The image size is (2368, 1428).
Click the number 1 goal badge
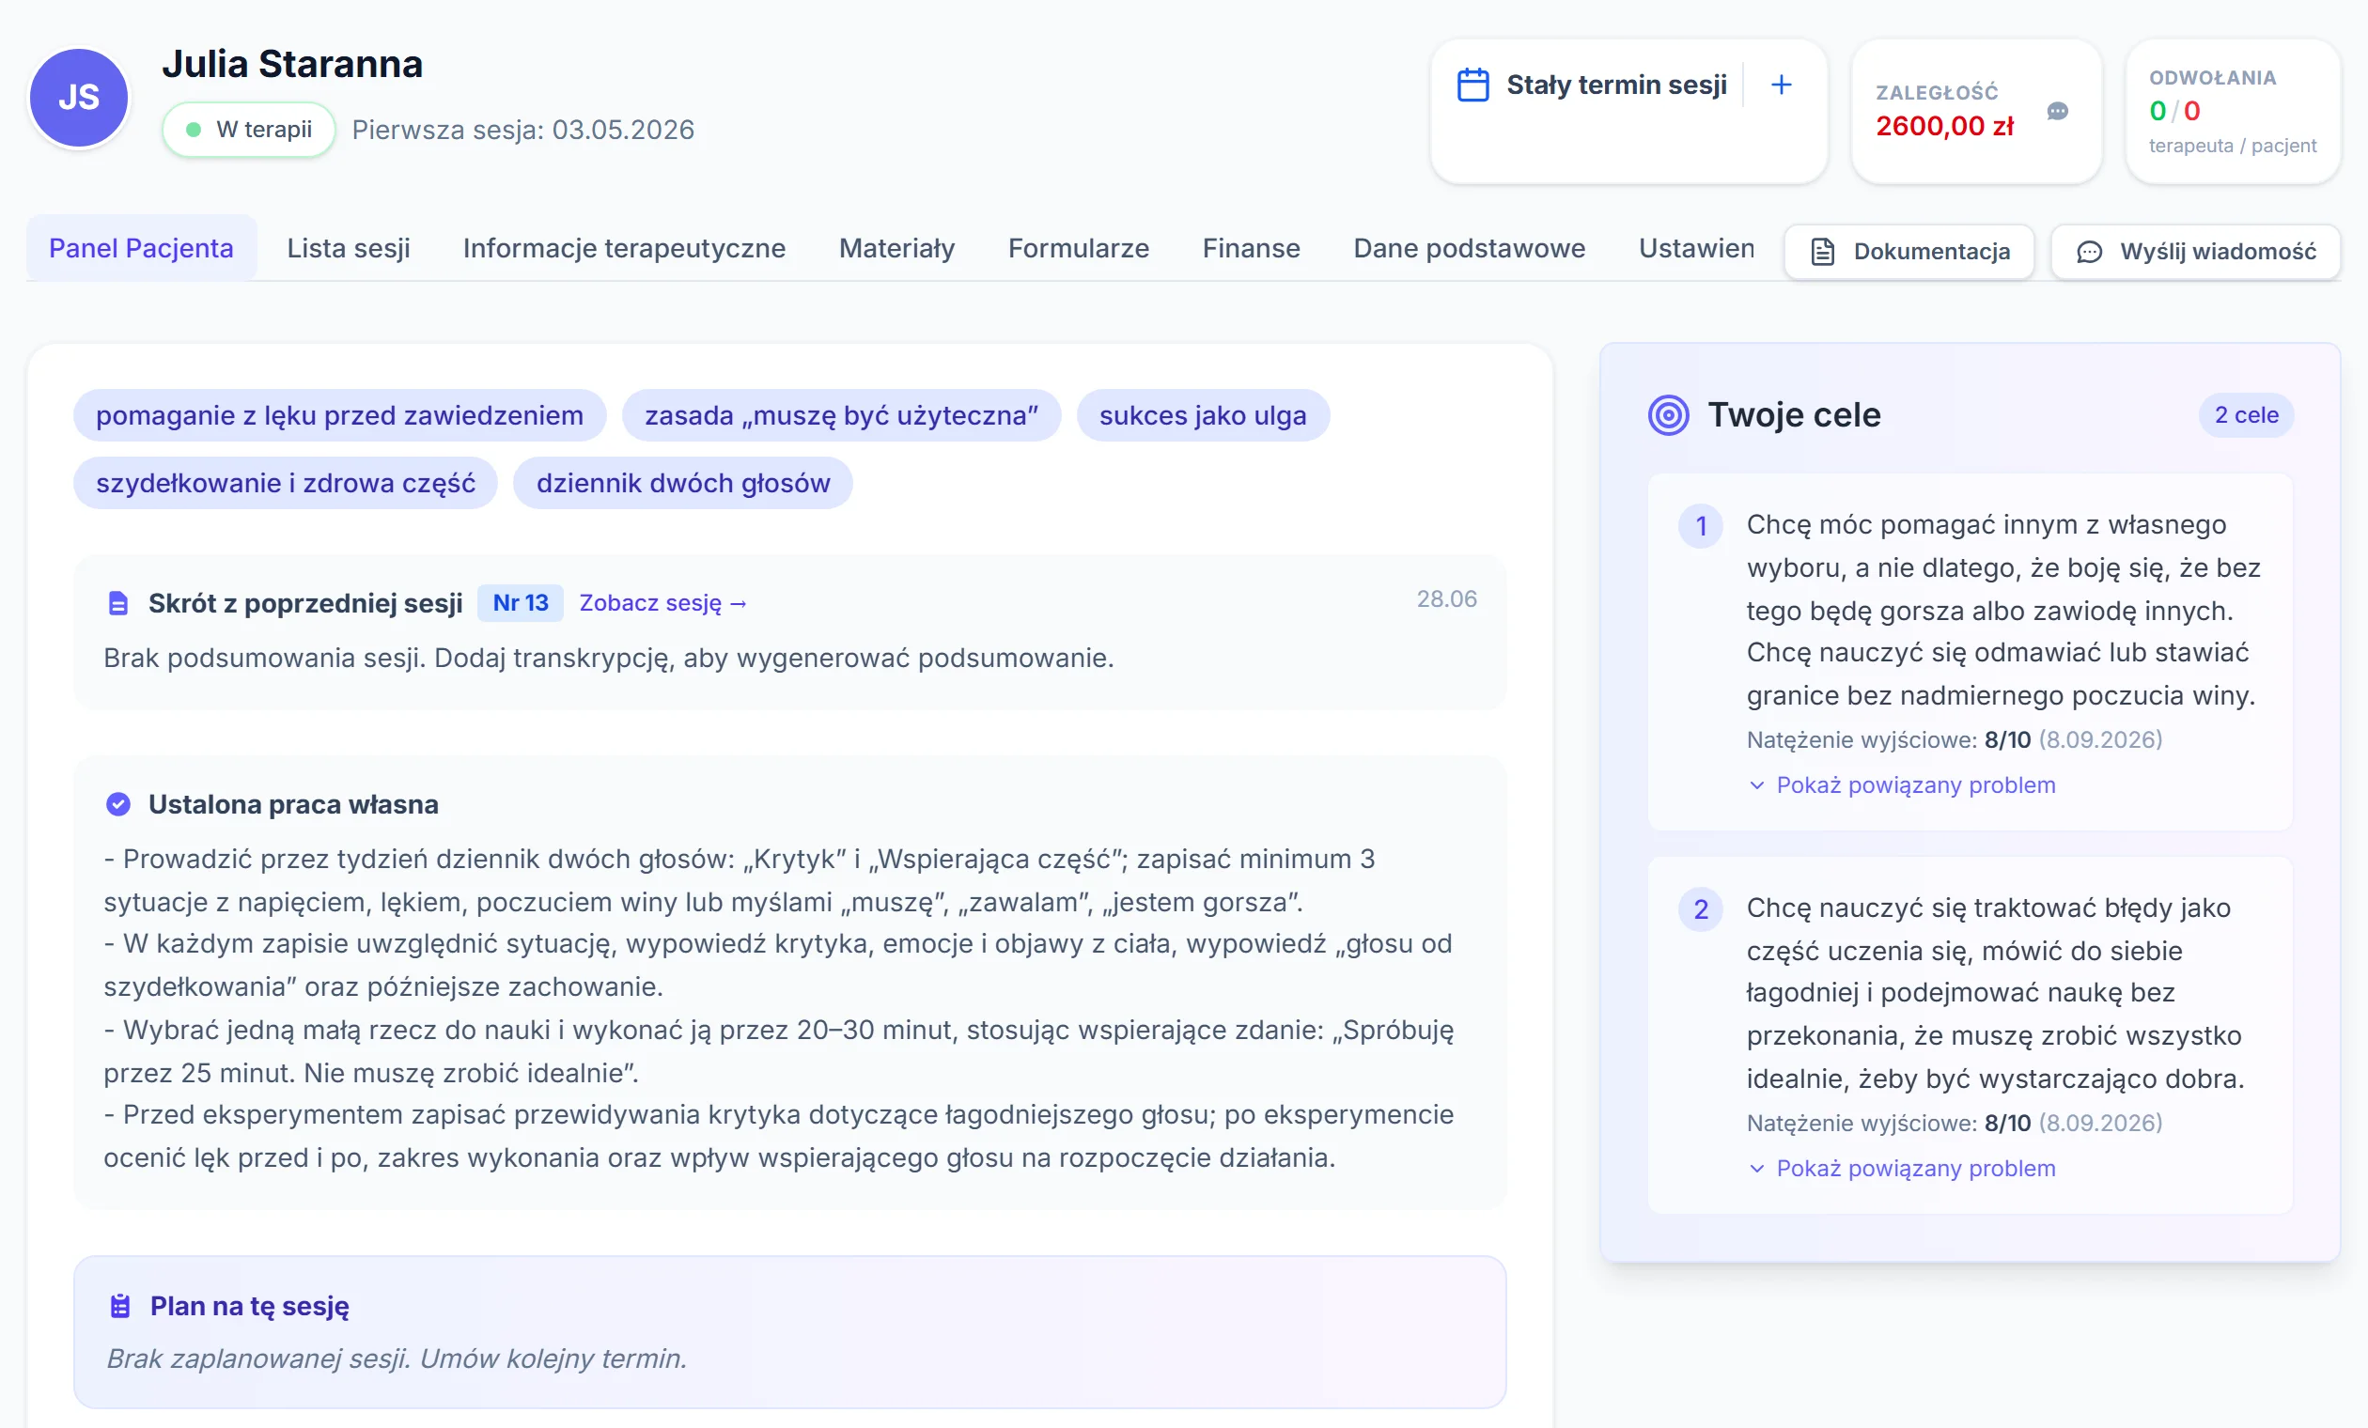click(1700, 526)
